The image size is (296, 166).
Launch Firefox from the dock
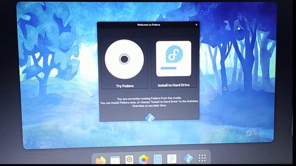tap(101, 160)
